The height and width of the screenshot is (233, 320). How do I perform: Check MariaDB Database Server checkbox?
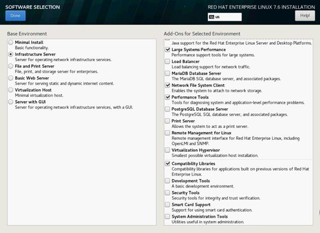coord(167,73)
